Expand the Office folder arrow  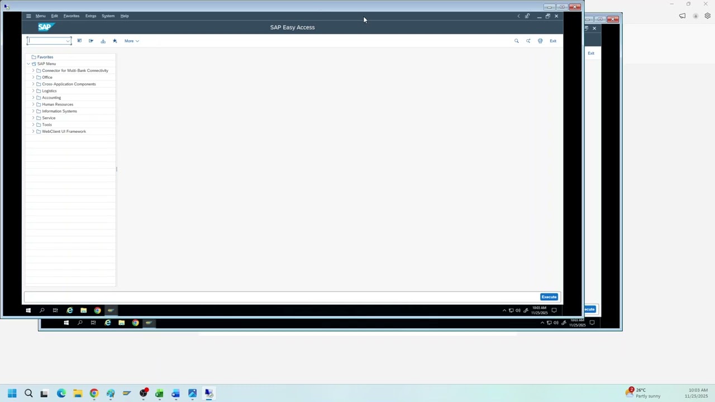tap(33, 77)
